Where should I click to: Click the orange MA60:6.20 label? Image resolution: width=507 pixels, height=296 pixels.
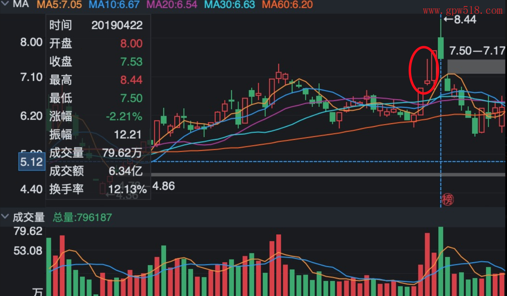tap(287, 5)
